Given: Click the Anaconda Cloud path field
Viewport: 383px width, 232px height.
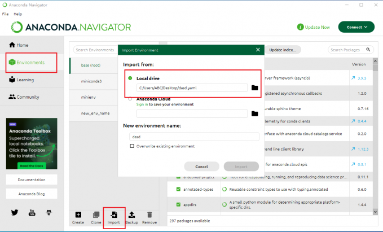Looking at the screenshot, I should 192,113.
